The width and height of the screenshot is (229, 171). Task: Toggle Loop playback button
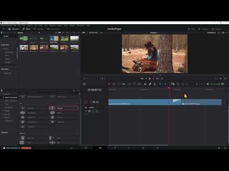click(162, 78)
